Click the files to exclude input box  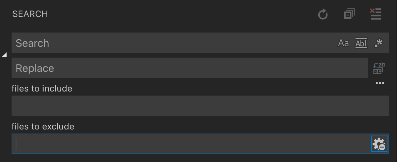click(191, 144)
